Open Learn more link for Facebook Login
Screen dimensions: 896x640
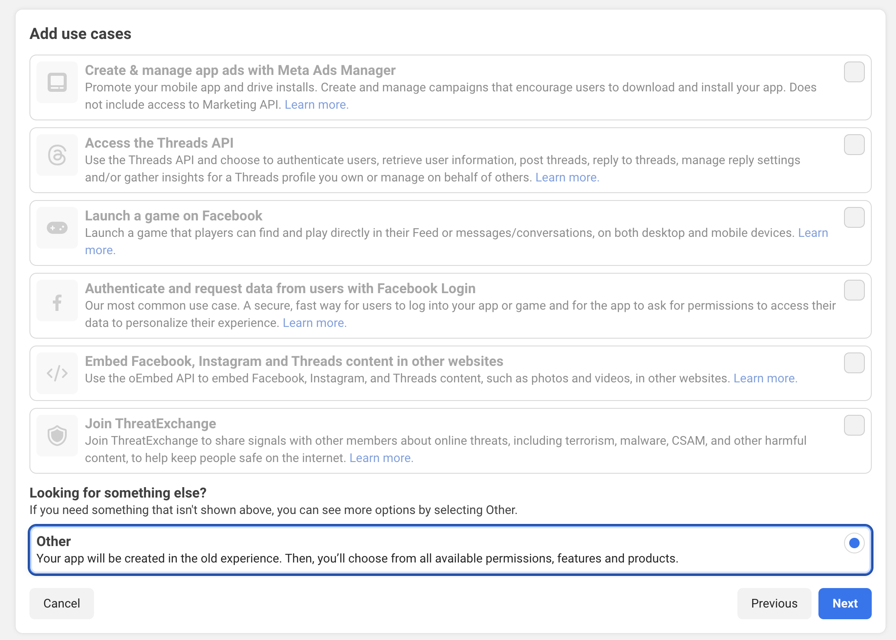315,323
